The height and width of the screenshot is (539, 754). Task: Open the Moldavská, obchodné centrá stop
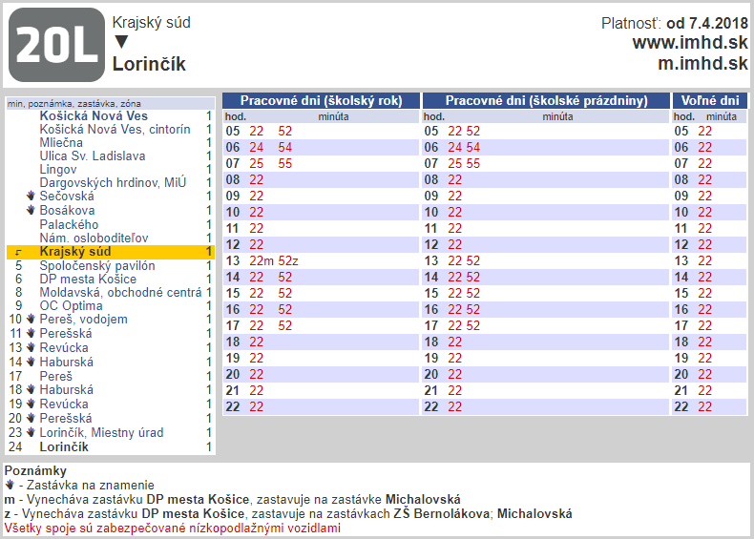120,292
